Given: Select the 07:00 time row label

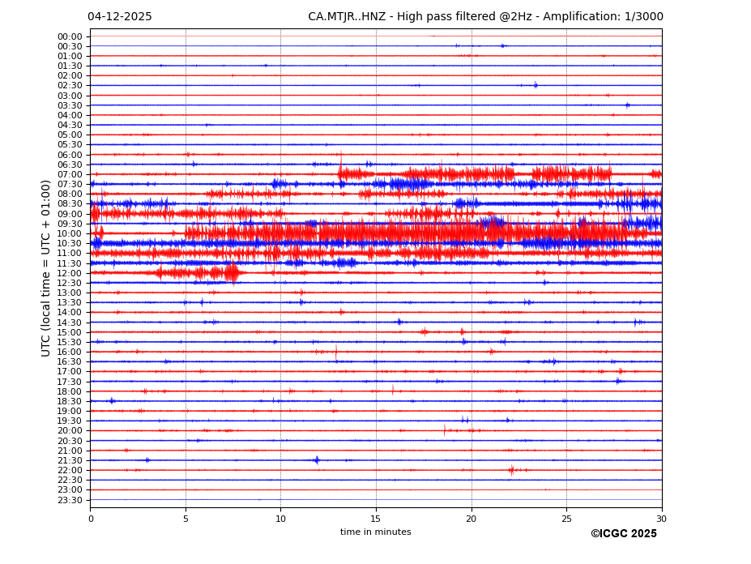Looking at the screenshot, I should [70, 174].
